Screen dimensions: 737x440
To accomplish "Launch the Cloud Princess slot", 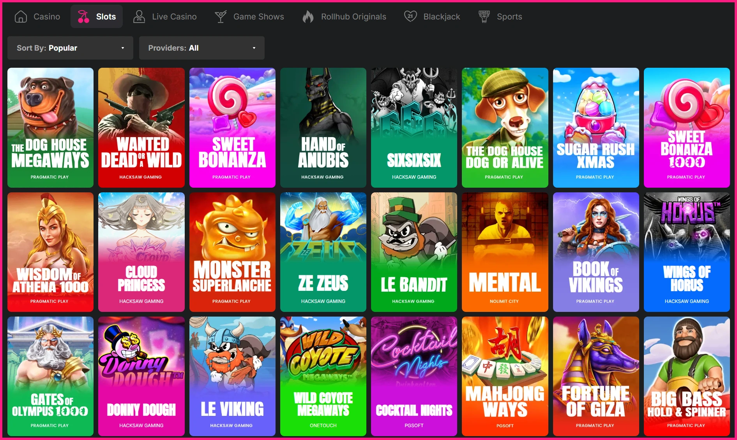I will (141, 252).
